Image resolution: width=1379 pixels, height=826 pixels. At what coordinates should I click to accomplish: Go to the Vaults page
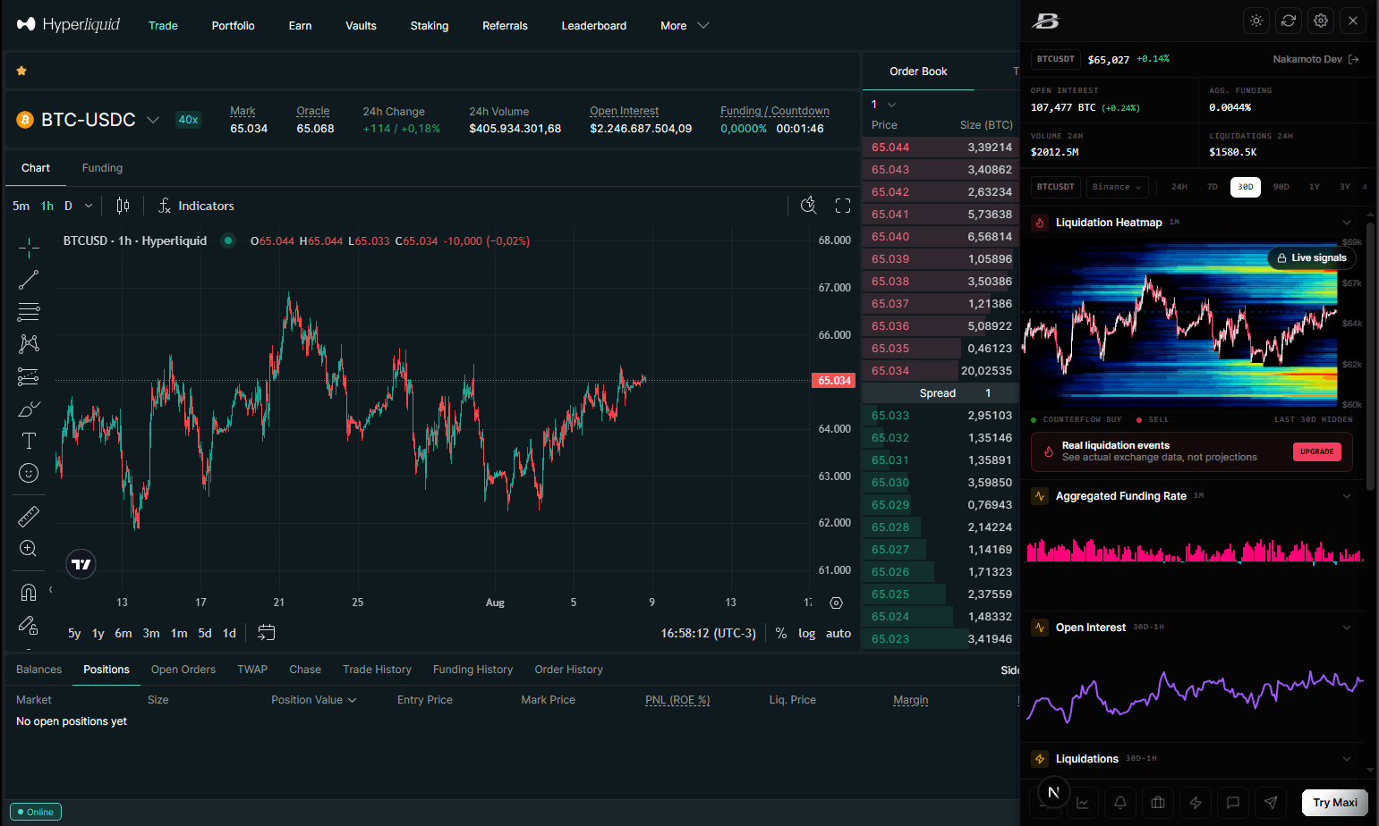click(361, 26)
